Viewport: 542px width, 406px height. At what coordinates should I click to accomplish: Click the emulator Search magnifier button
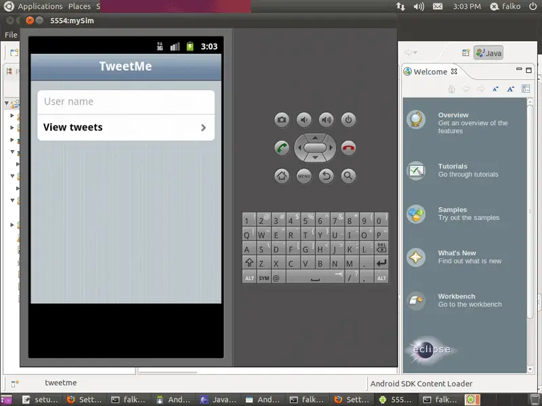(348, 176)
